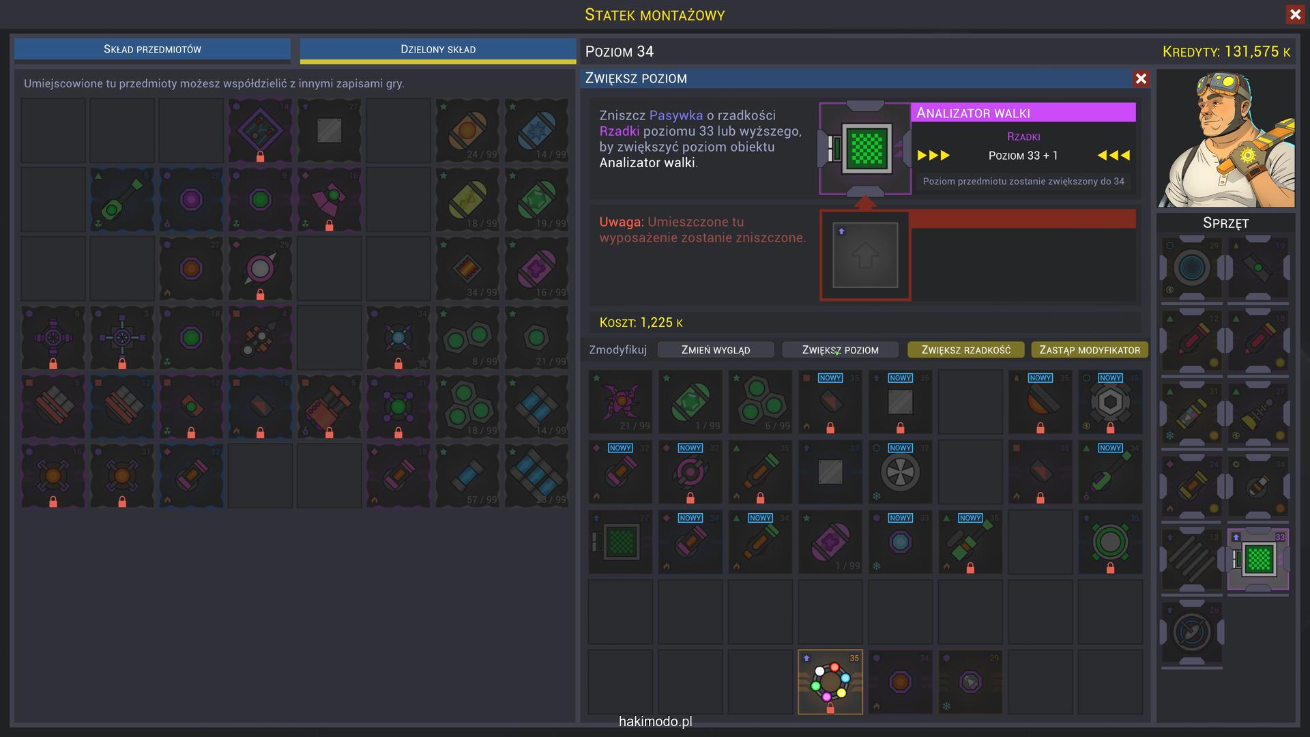Switch to the Skład przedmiotów tab

pyautogui.click(x=152, y=49)
